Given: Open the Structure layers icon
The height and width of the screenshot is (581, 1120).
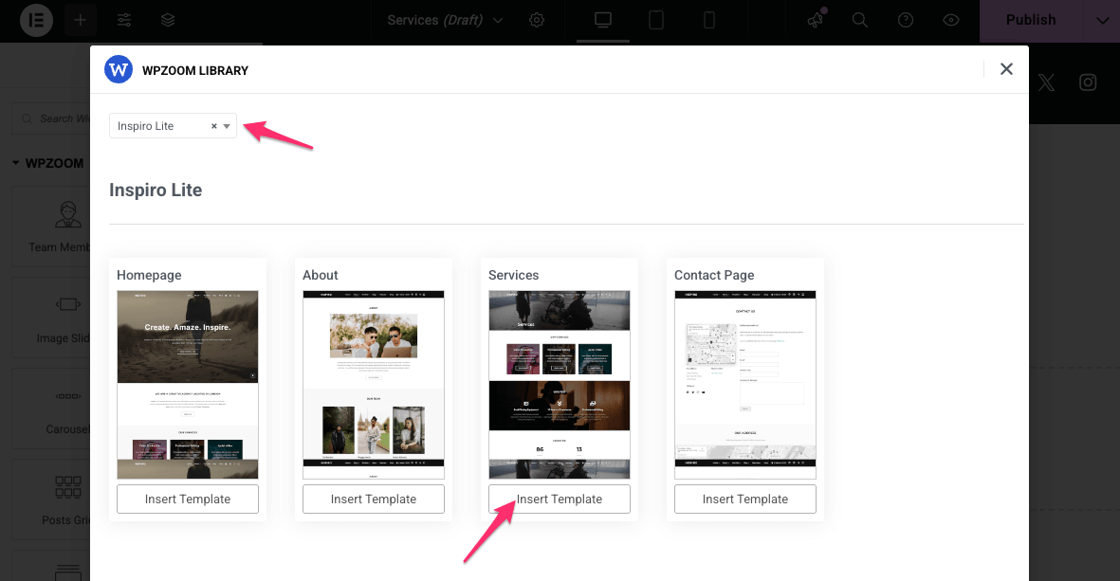Looking at the screenshot, I should [x=167, y=20].
